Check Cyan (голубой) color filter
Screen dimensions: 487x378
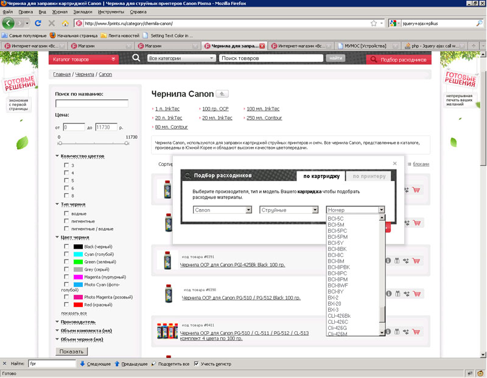[x=66, y=253]
